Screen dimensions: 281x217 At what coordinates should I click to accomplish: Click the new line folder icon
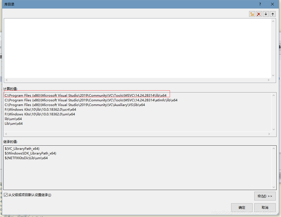252,14
